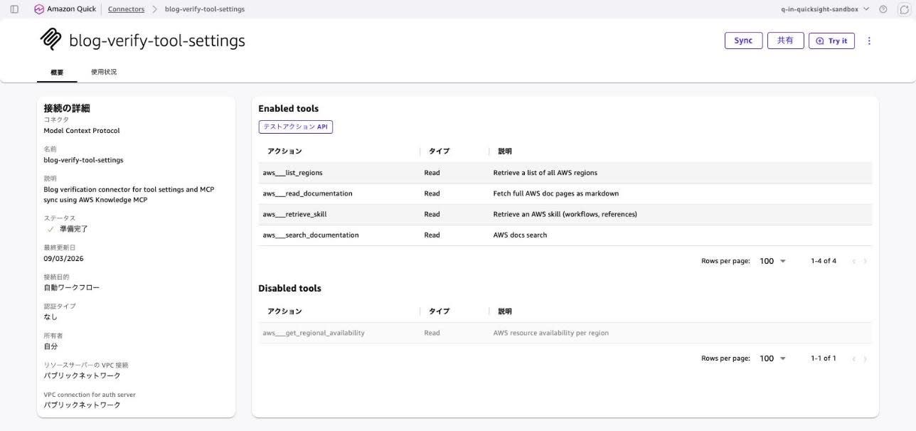Image resolution: width=916 pixels, height=431 pixels.
Task: Toggle the sidebar panel icon
Action: 14,9
